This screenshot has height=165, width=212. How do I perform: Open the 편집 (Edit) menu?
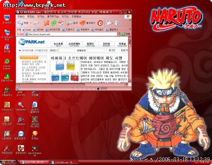coord(31,16)
